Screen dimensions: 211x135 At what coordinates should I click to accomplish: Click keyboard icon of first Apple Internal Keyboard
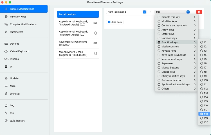pyautogui.click(x=95, y=23)
